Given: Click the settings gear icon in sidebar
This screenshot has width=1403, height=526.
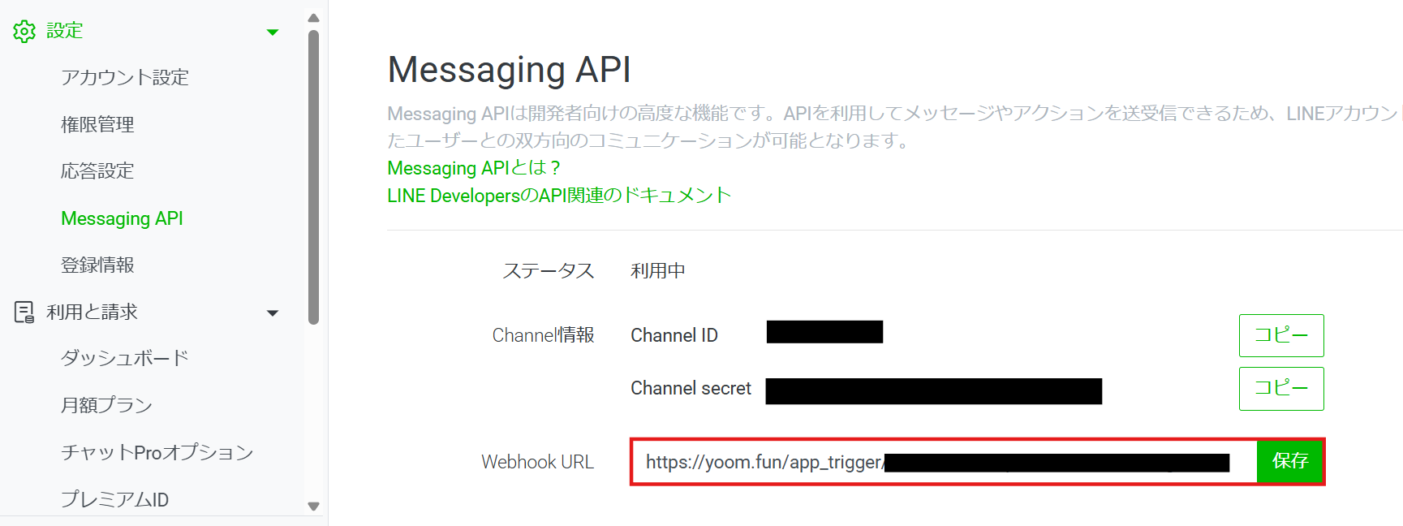Looking at the screenshot, I should coord(24,32).
